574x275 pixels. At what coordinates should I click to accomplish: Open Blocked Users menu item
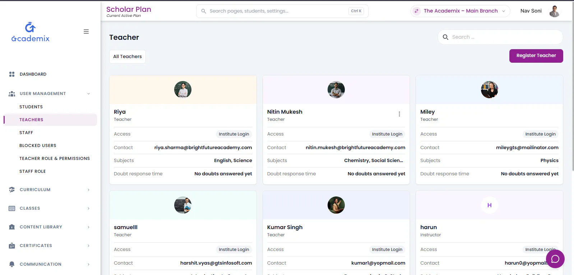point(38,146)
